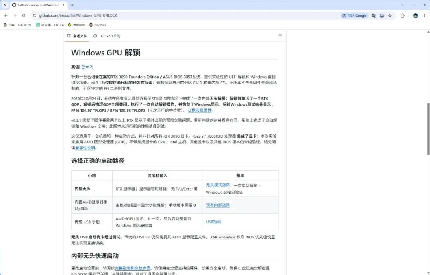Viewport: 430px width, 275px height.
Task: Open the 发现精彩 bookmark
Action: coord(76,25)
